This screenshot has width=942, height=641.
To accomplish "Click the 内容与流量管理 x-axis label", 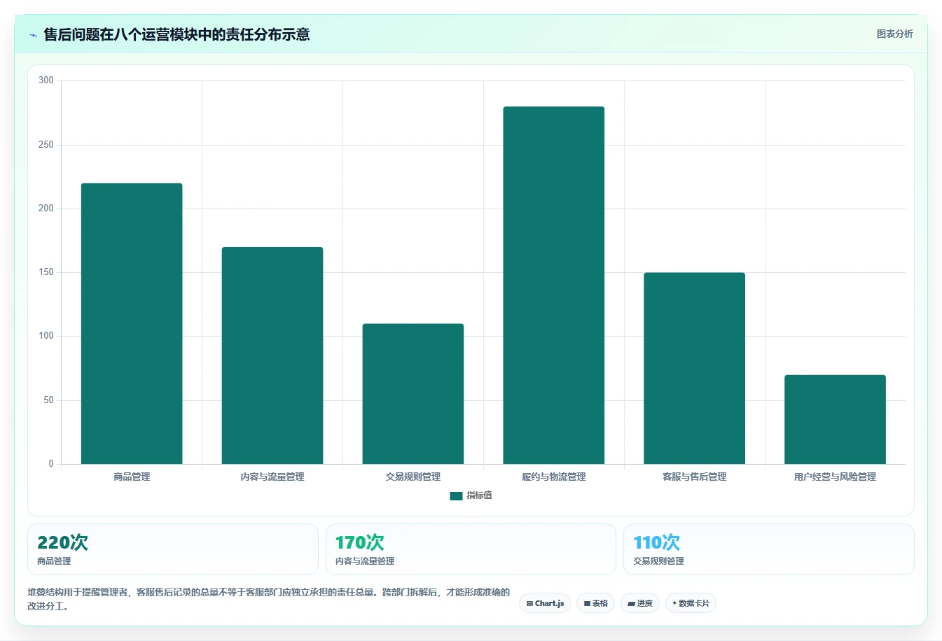I will point(272,477).
